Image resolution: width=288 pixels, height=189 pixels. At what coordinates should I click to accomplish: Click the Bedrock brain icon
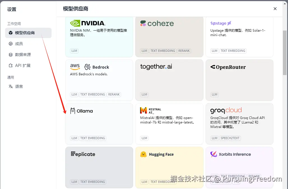pyautogui.click(x=87, y=67)
